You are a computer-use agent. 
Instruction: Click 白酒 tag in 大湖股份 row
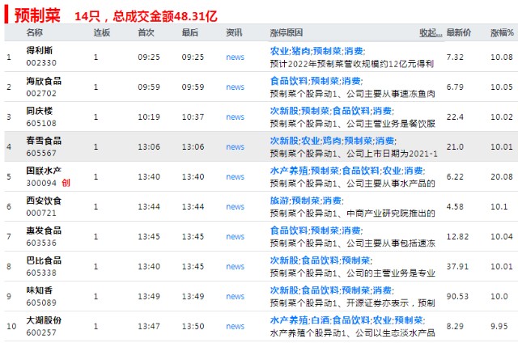[x=321, y=320]
